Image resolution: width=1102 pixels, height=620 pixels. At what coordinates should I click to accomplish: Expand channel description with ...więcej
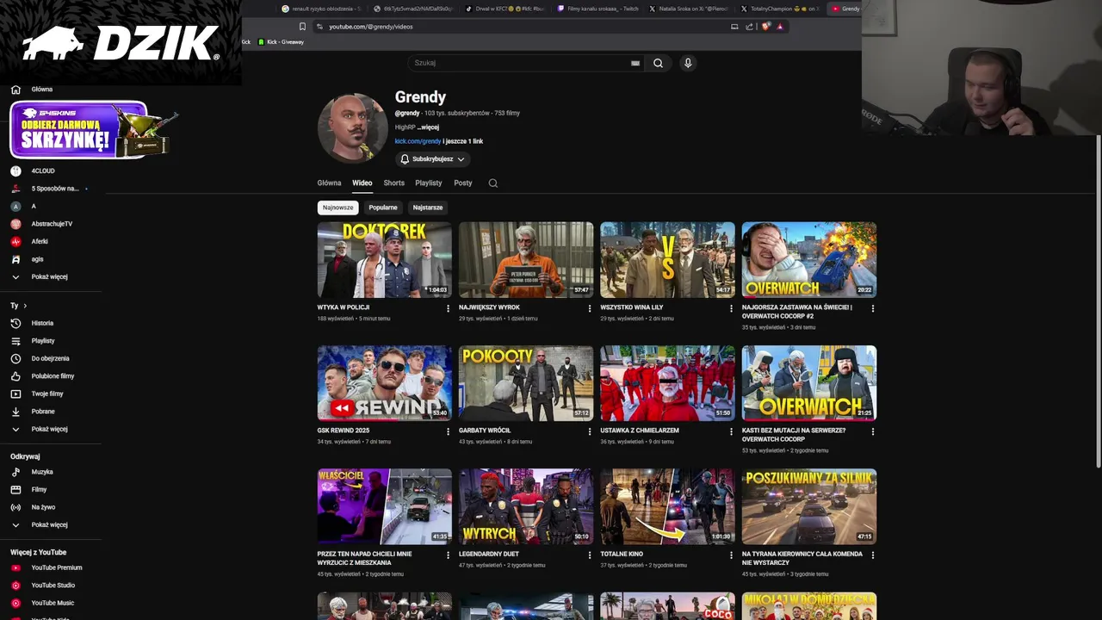(x=428, y=127)
